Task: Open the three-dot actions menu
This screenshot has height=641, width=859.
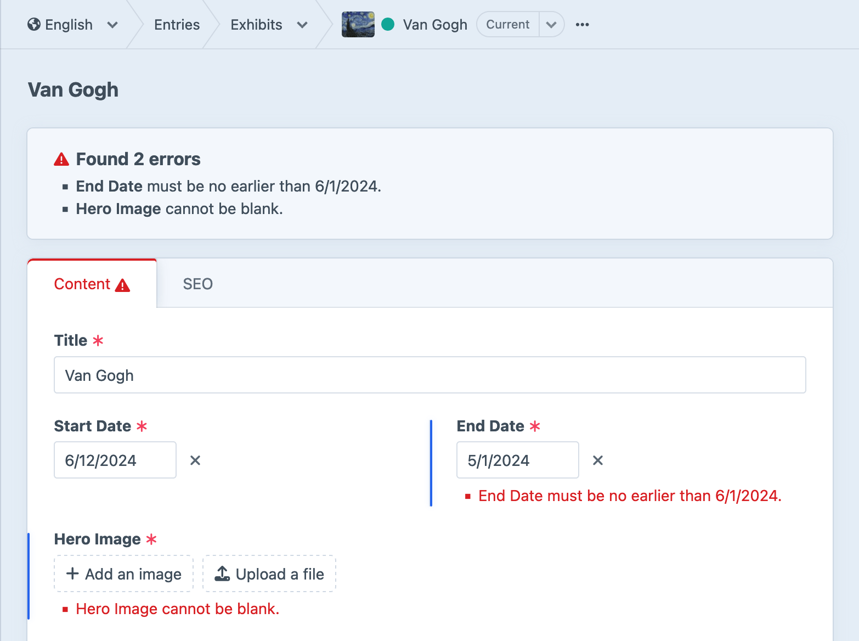Action: pos(582,25)
